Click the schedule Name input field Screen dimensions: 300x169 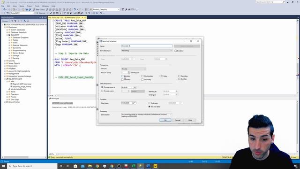(147, 46)
